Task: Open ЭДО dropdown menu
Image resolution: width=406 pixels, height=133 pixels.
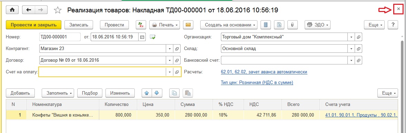Action: (317, 25)
